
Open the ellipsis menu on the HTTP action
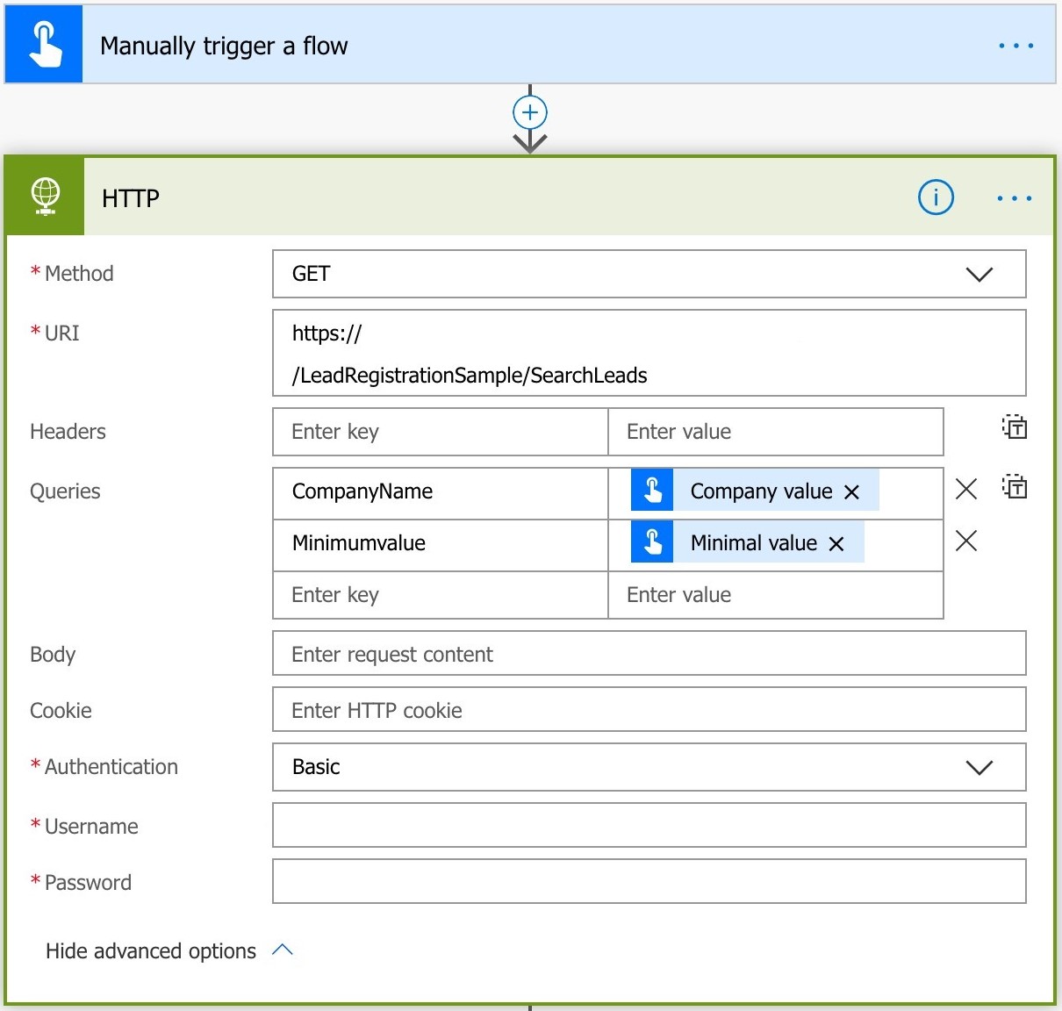[1015, 197]
